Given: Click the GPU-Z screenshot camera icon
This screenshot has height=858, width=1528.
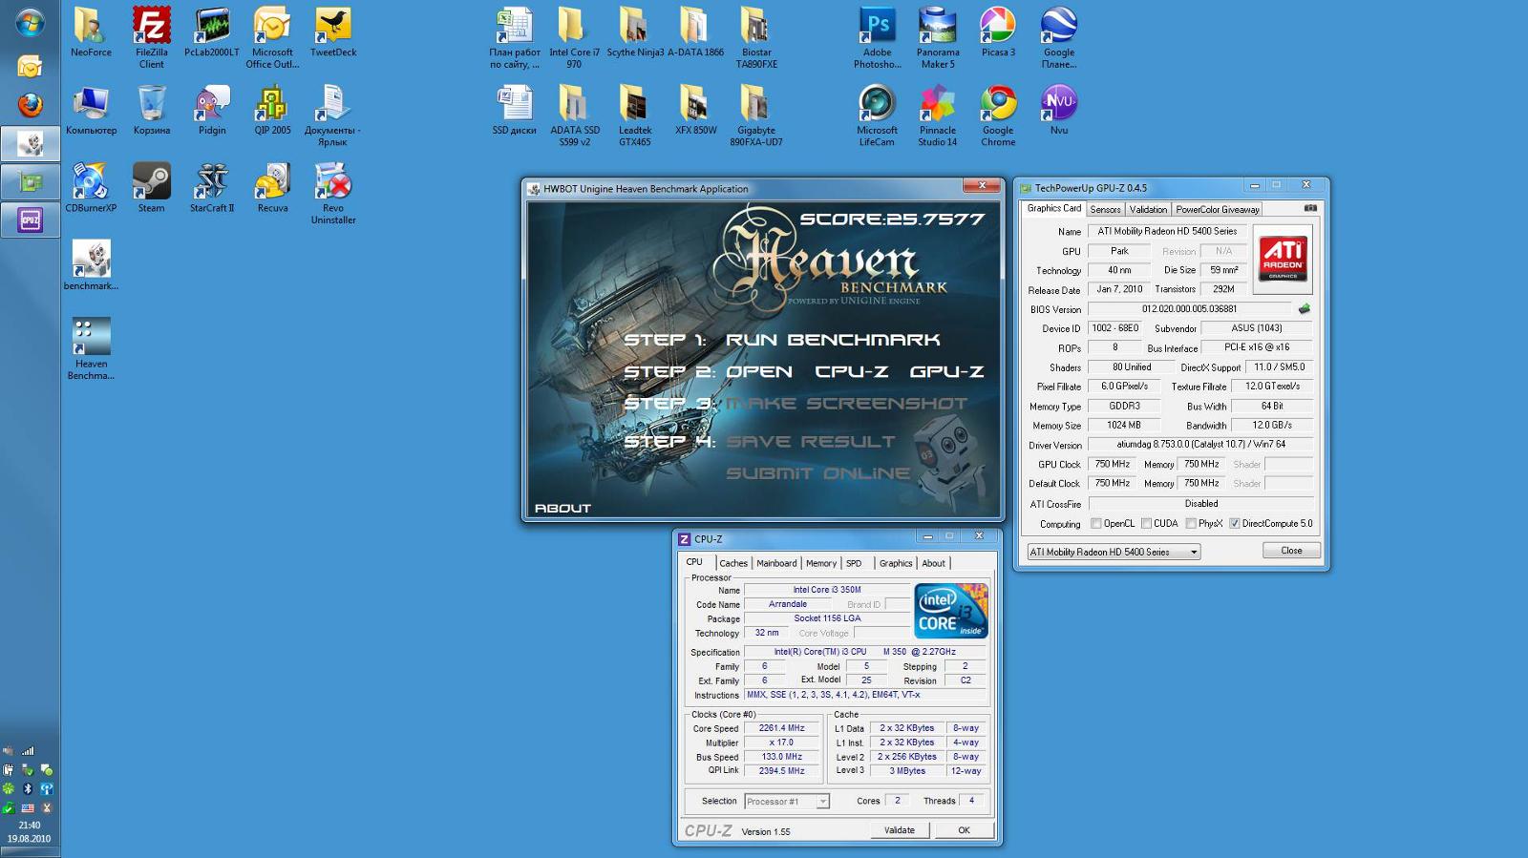Looking at the screenshot, I should point(1310,208).
